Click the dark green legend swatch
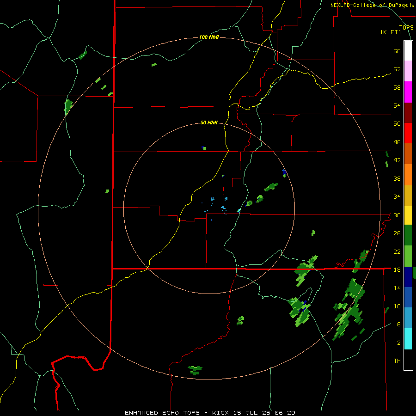Screen dimensions: 416x416 (408, 235)
